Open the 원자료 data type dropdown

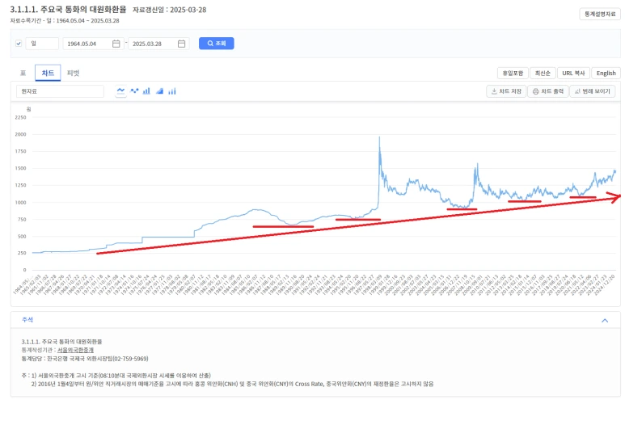tap(60, 91)
